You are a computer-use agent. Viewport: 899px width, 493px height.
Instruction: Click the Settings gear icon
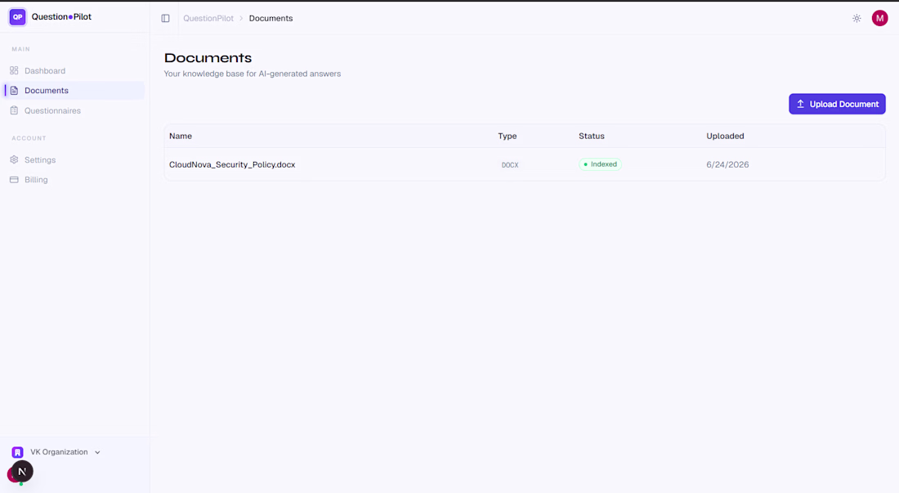(x=15, y=159)
